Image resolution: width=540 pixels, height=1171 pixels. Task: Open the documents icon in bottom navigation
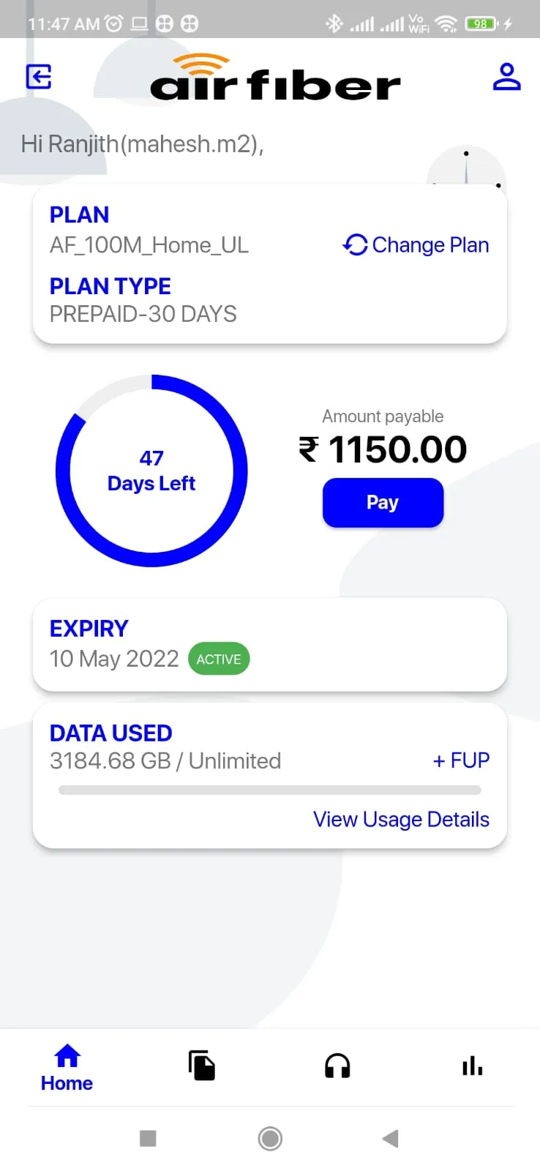click(202, 1066)
